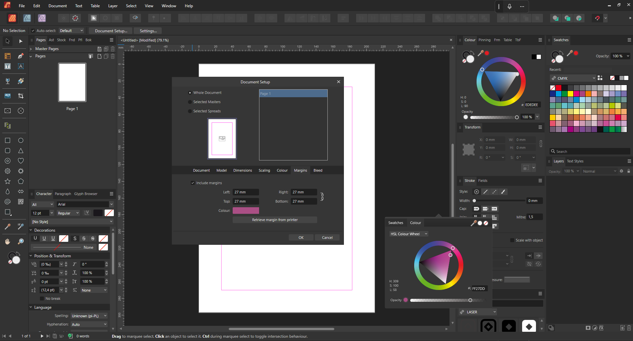This screenshot has width=633, height=341.
Task: Open the CMYK palette dropdown
Action: click(x=573, y=78)
